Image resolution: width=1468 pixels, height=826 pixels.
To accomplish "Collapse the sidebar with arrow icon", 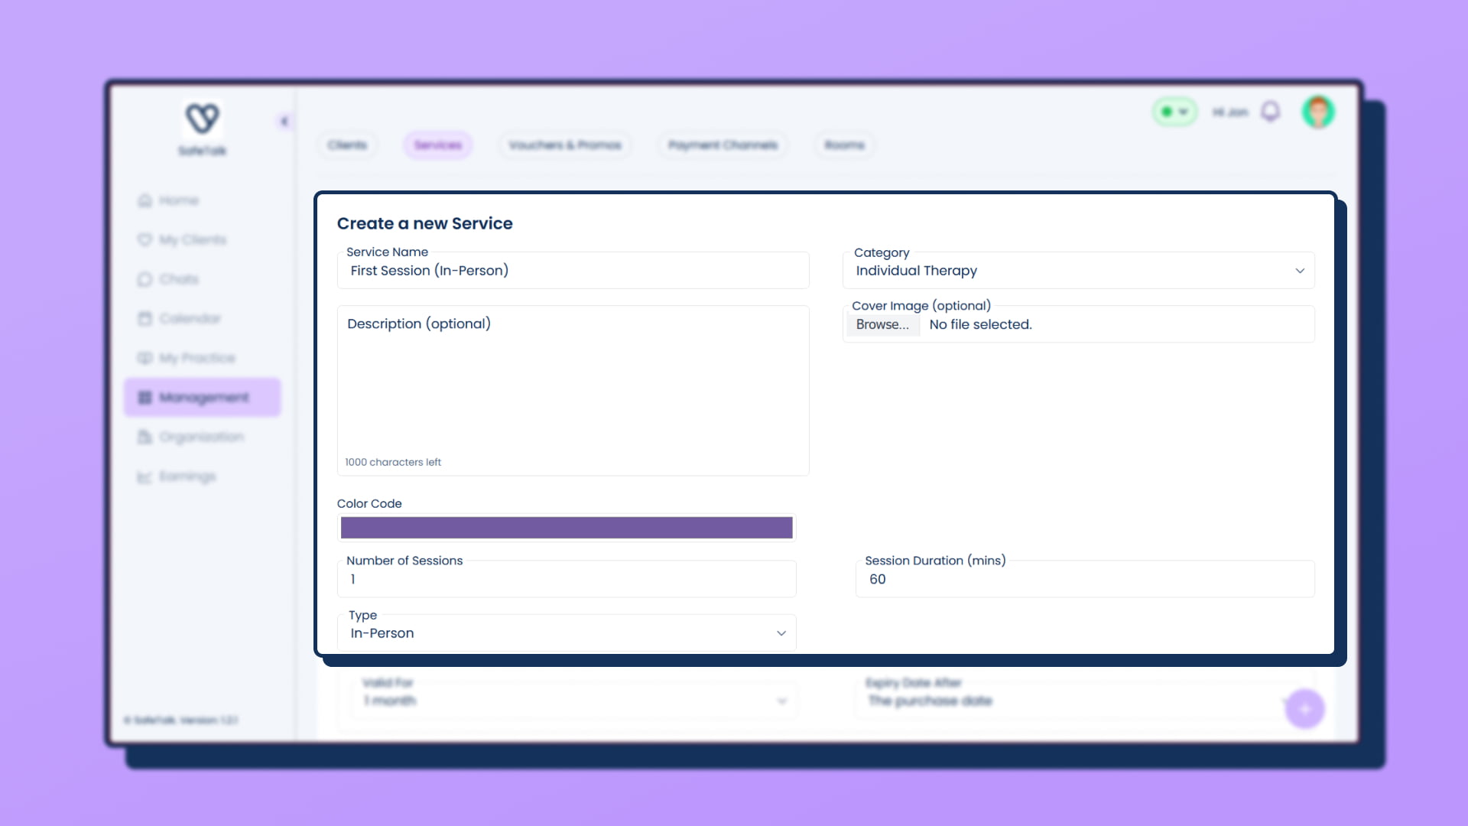I will [284, 121].
